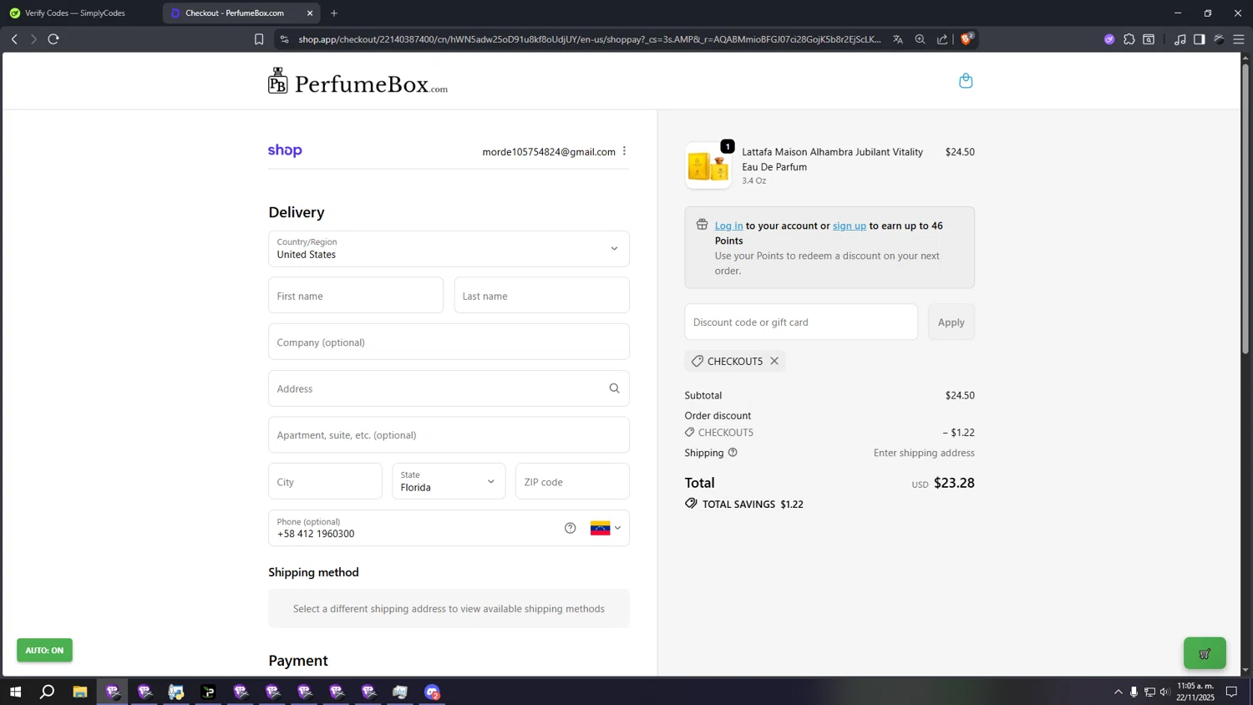Screen dimensions: 1253x705
Task: Click the Total amount $23.28
Action: click(954, 483)
